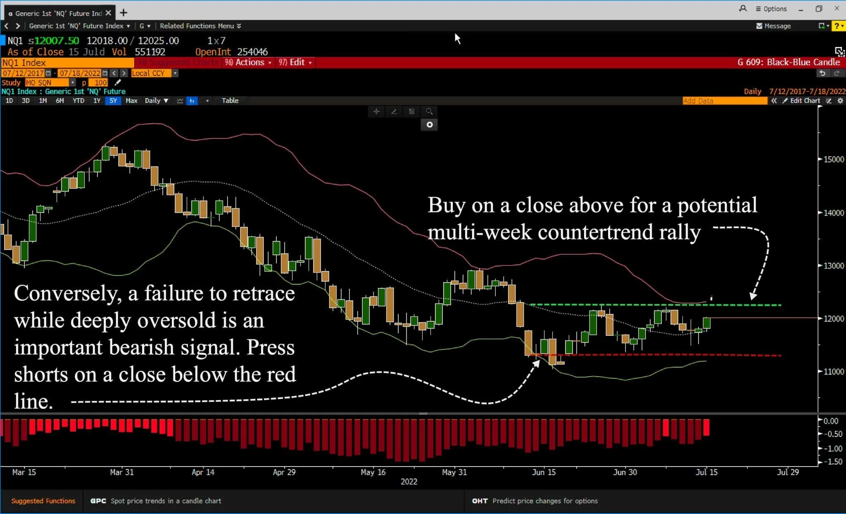The image size is (846, 514).
Task: Click the annotation pencil tool on the chart toolbar
Action: (394, 111)
